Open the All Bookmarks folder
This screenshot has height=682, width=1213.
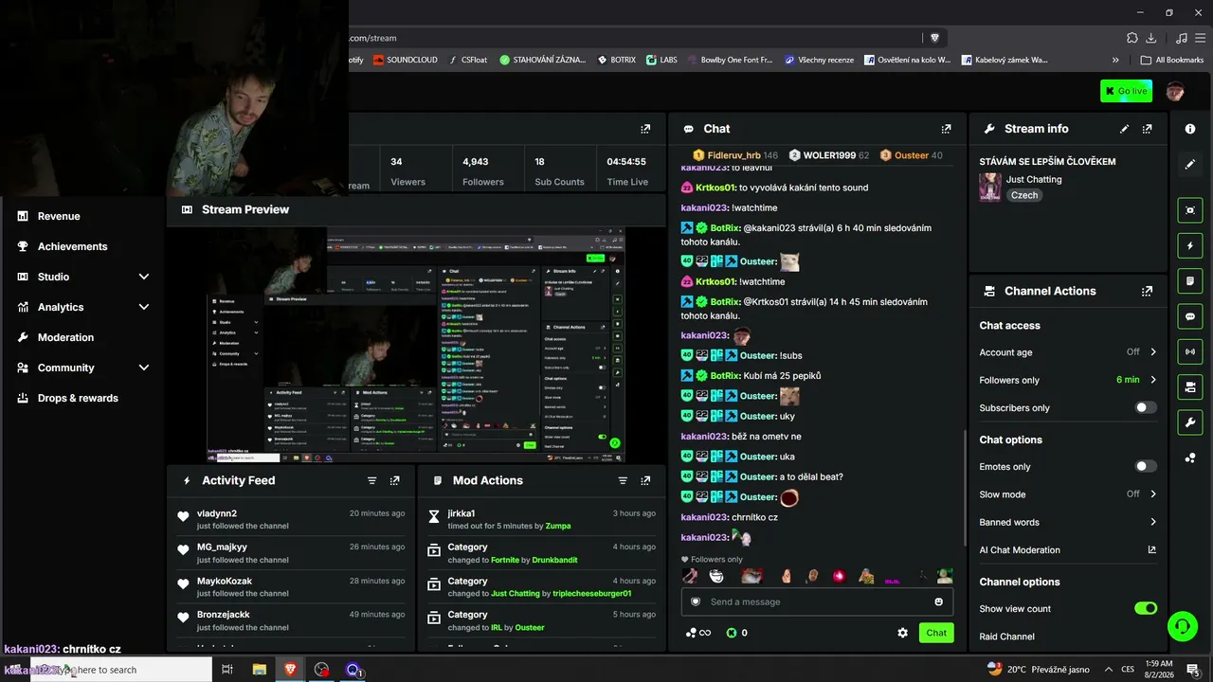[x=1172, y=60]
